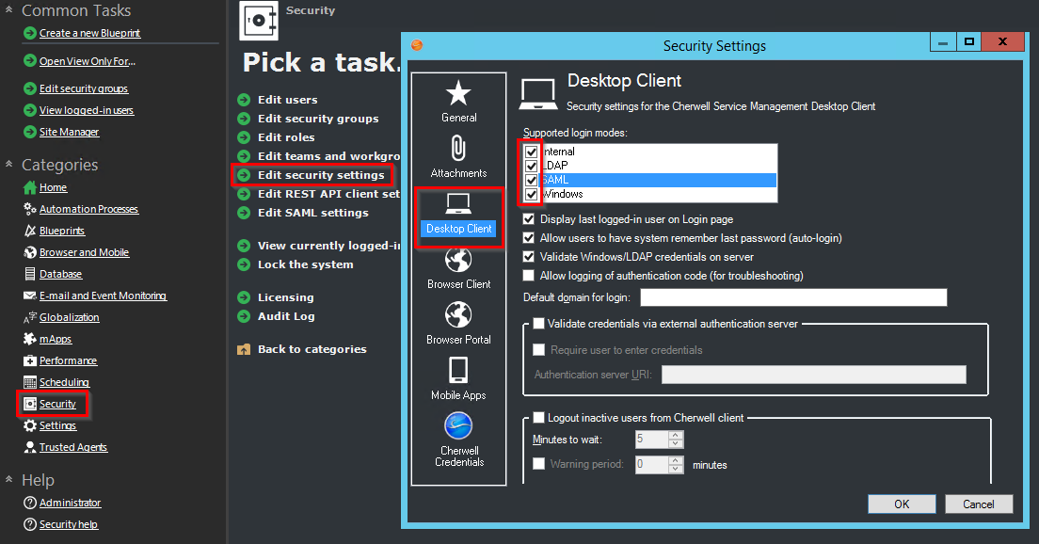Click the Default domain for login field
The width and height of the screenshot is (1039, 544).
tap(792, 298)
